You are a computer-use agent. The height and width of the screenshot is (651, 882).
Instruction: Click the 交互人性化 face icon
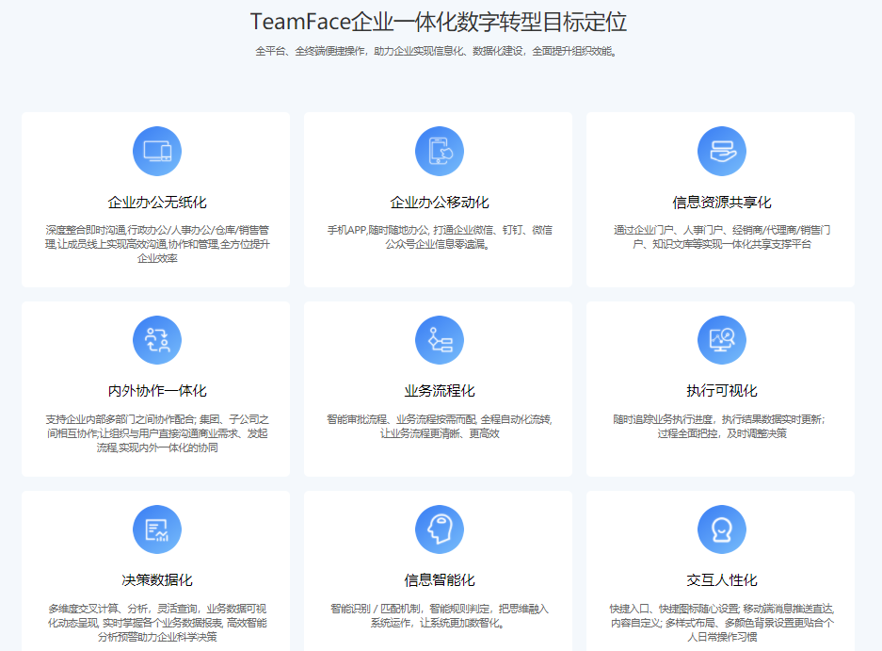[722, 529]
